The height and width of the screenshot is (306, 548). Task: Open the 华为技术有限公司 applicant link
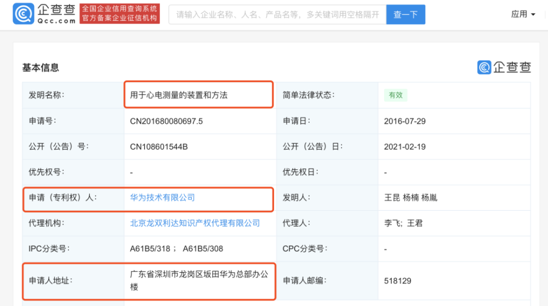[x=163, y=198]
